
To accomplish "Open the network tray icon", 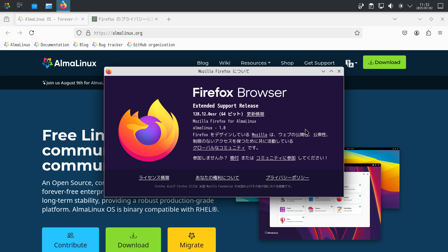I will tap(381, 6).
